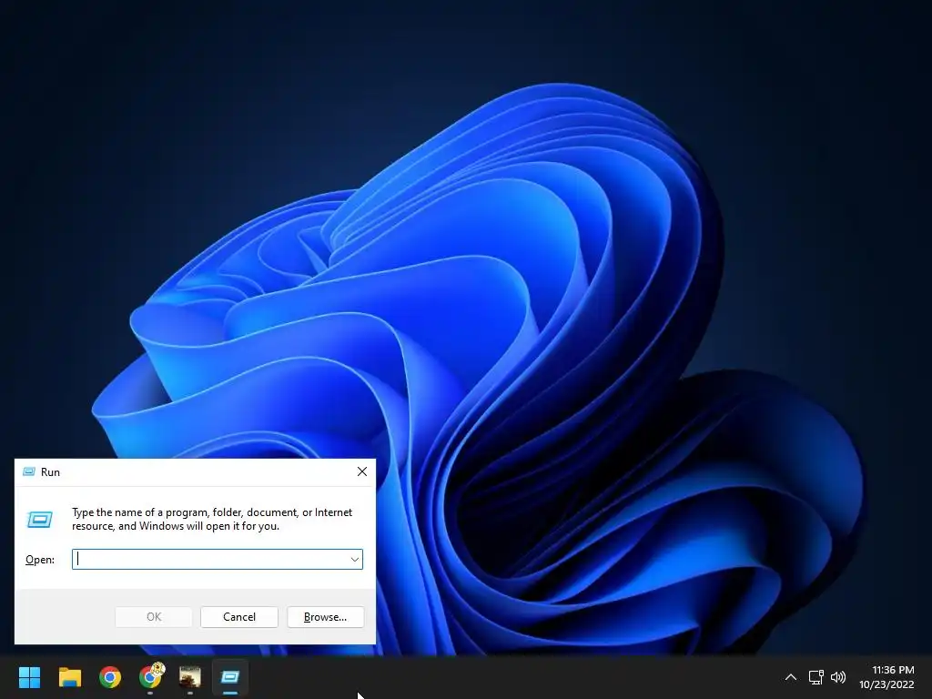
Task: Open File Explorer from the taskbar
Action: click(69, 676)
